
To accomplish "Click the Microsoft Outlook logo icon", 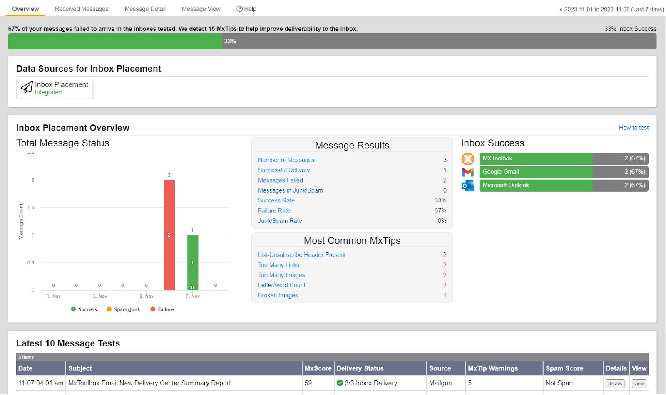I will 467,185.
